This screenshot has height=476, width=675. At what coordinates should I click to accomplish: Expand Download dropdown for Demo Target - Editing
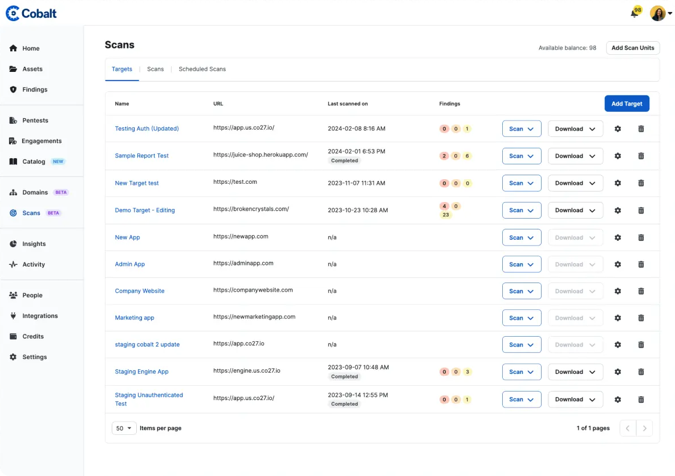(575, 210)
